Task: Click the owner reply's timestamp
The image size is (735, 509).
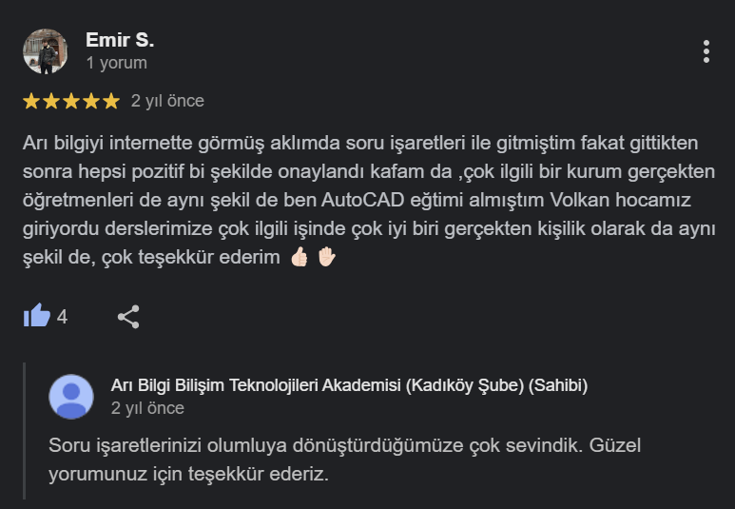Action: pos(147,409)
